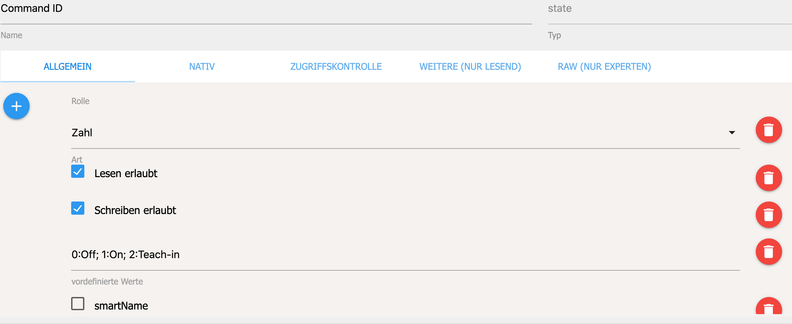The height and width of the screenshot is (324, 792).
Task: Select the ALLGEMEIN tab
Action: [x=68, y=67]
